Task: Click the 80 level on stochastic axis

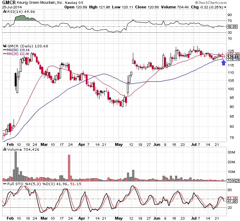Action: coord(230,190)
